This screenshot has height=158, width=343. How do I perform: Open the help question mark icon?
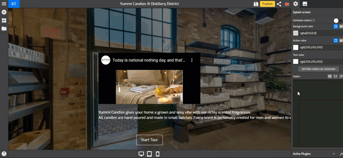pyautogui.click(x=4, y=154)
